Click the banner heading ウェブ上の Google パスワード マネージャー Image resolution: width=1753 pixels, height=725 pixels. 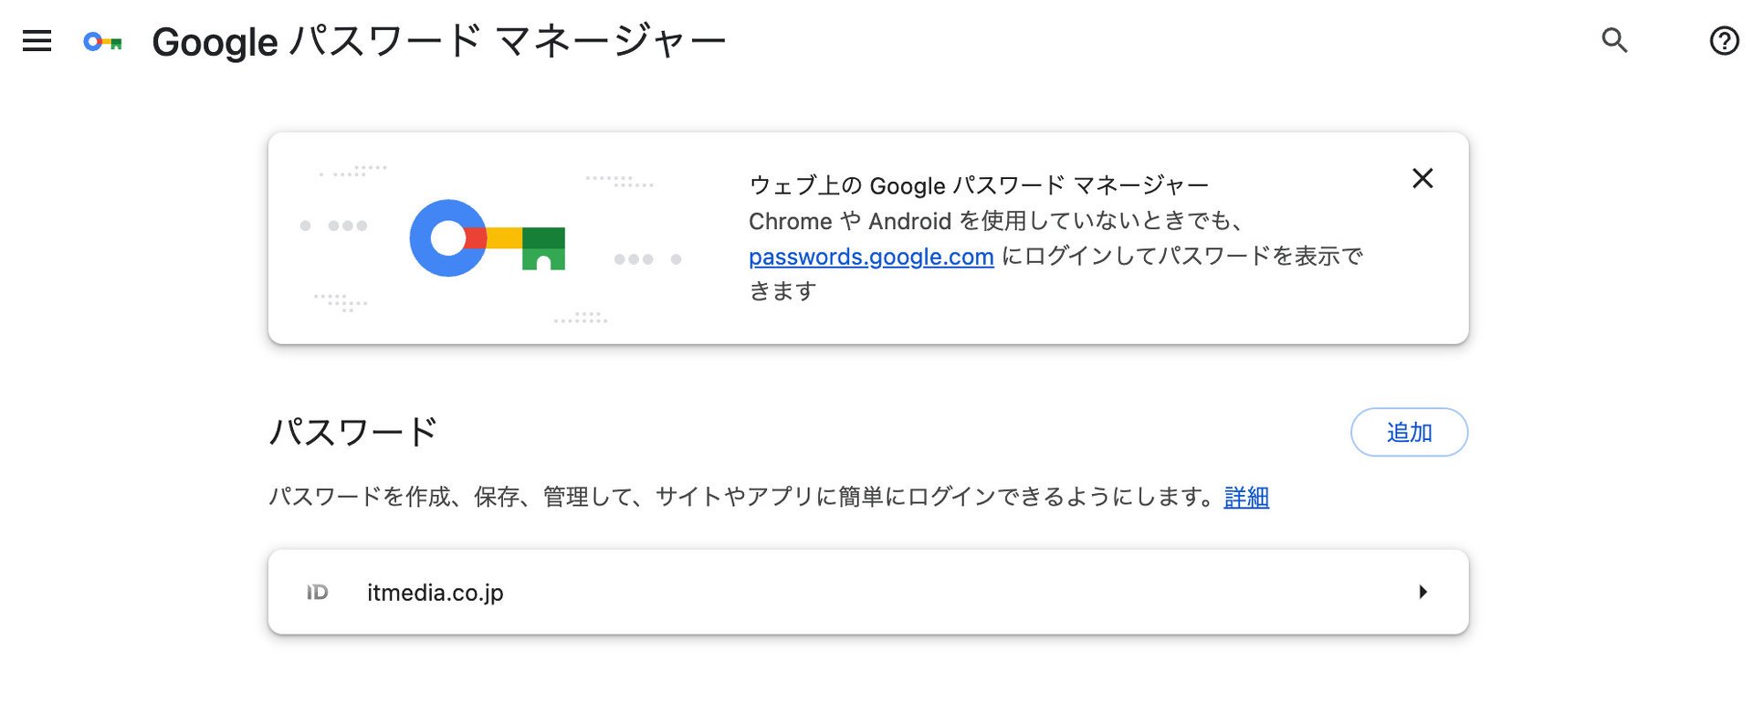click(979, 185)
